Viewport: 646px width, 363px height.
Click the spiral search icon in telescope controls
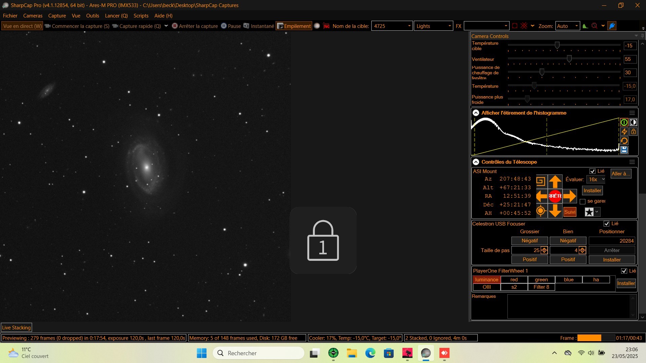tap(541, 182)
